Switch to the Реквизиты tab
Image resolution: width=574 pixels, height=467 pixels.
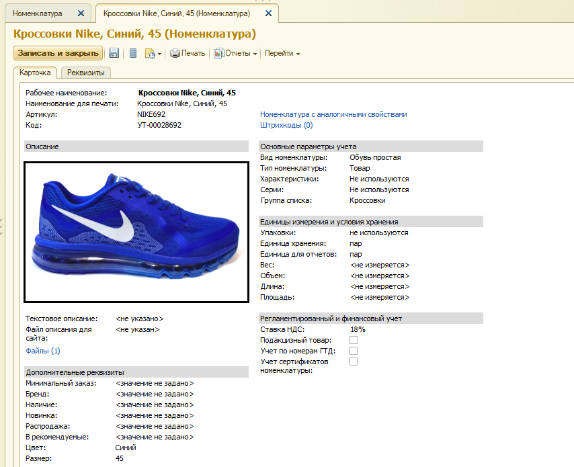coord(86,73)
